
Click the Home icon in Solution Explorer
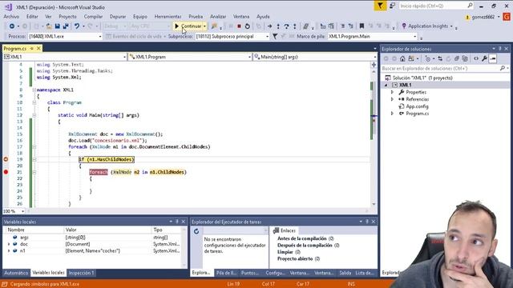pyautogui.click(x=402, y=58)
